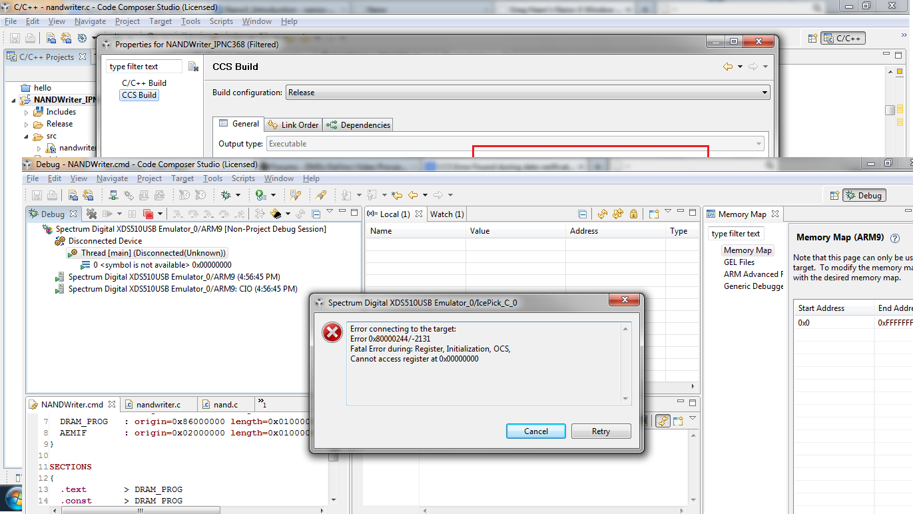Screen dimensions: 913x514
Task: Click the green run target icon
Action: pyautogui.click(x=260, y=195)
